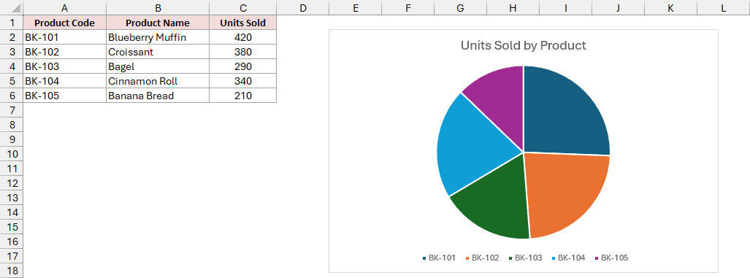
Task: Click the chart title Units Sold by Product
Action: coord(524,45)
